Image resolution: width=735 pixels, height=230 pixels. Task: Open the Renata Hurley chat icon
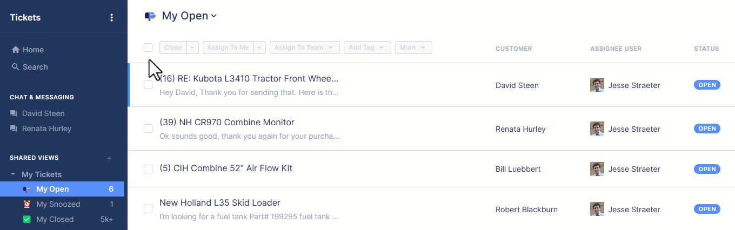[x=14, y=128]
